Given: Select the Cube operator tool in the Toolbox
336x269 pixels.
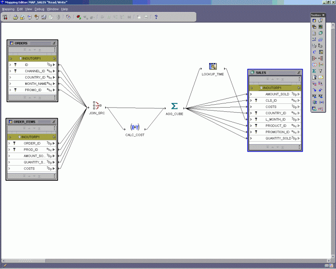Looking at the screenshot, I should tap(320, 33).
